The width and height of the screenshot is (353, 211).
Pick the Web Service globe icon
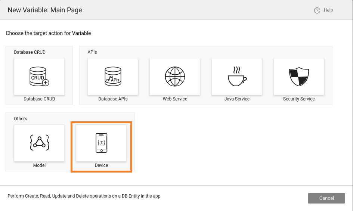[x=175, y=76]
